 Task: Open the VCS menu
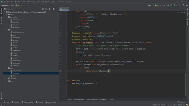(x=43, y=2)
